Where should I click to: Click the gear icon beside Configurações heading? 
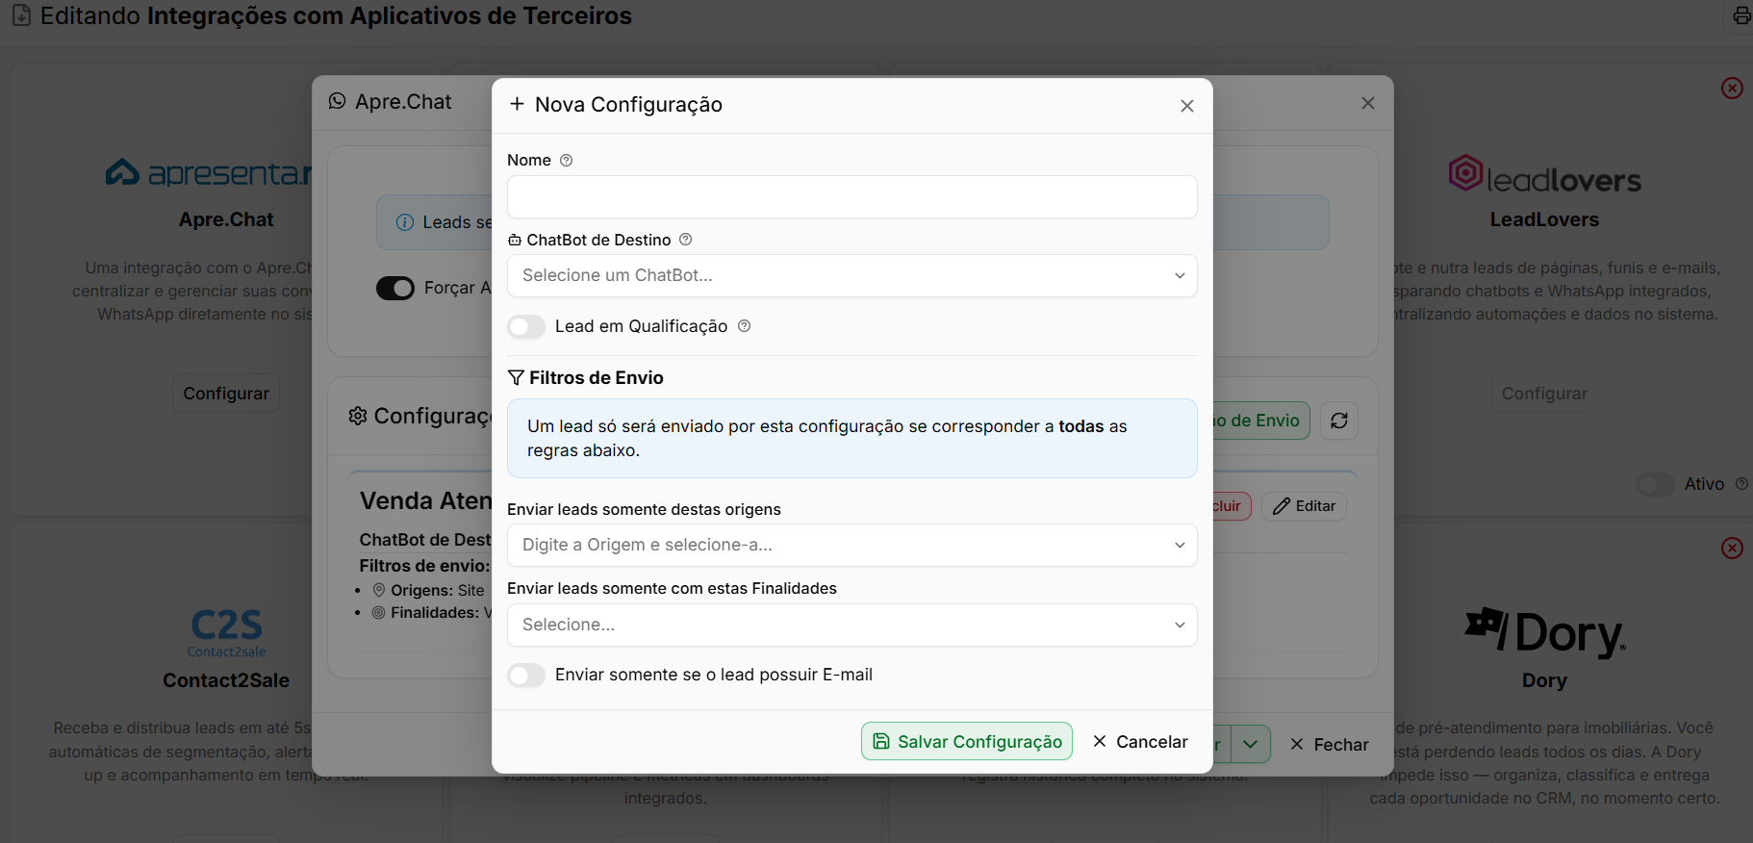(x=358, y=416)
